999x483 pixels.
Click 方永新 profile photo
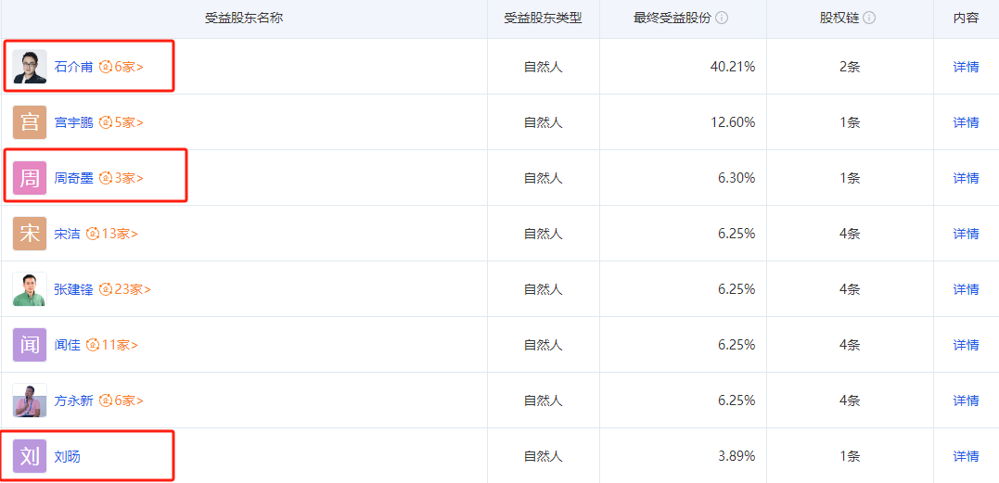coord(30,400)
